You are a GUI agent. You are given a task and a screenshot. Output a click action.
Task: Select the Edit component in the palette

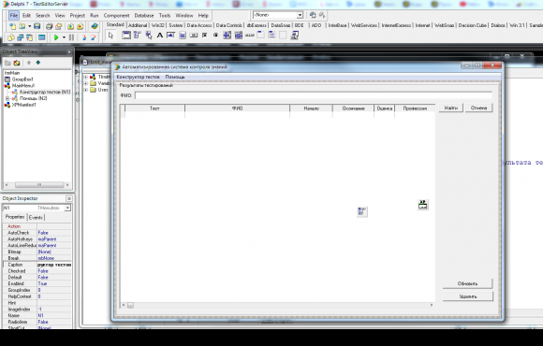(170, 36)
